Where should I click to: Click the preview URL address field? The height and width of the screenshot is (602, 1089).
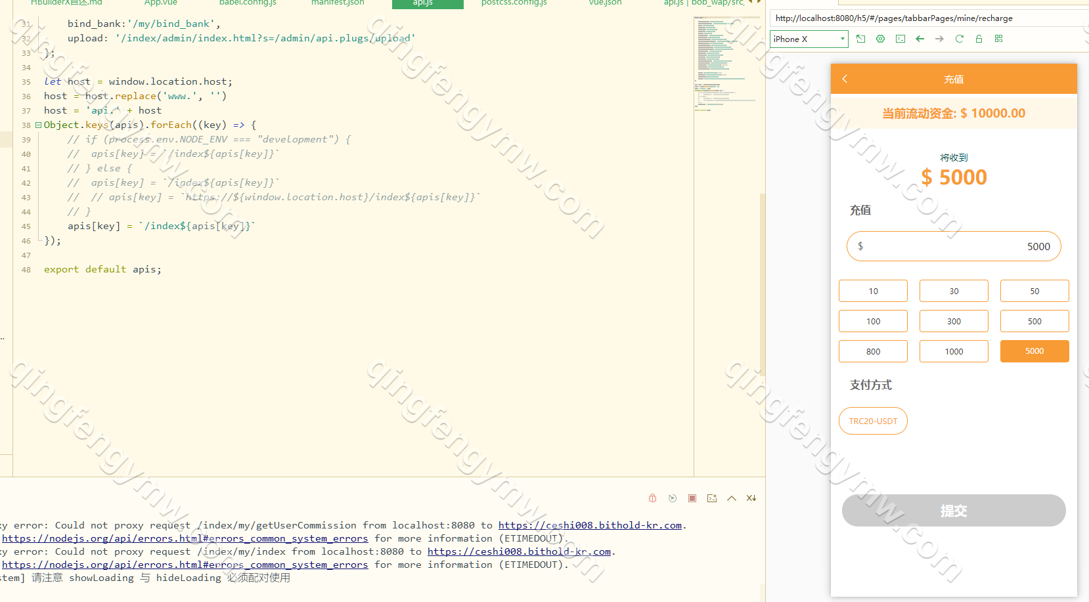[x=929, y=18]
